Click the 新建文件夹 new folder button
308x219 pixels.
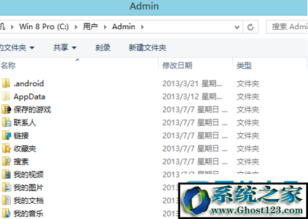point(148,47)
